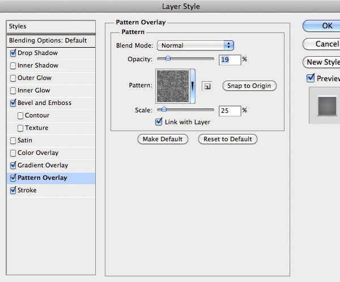Disable the Link with Layer checkbox

click(159, 122)
